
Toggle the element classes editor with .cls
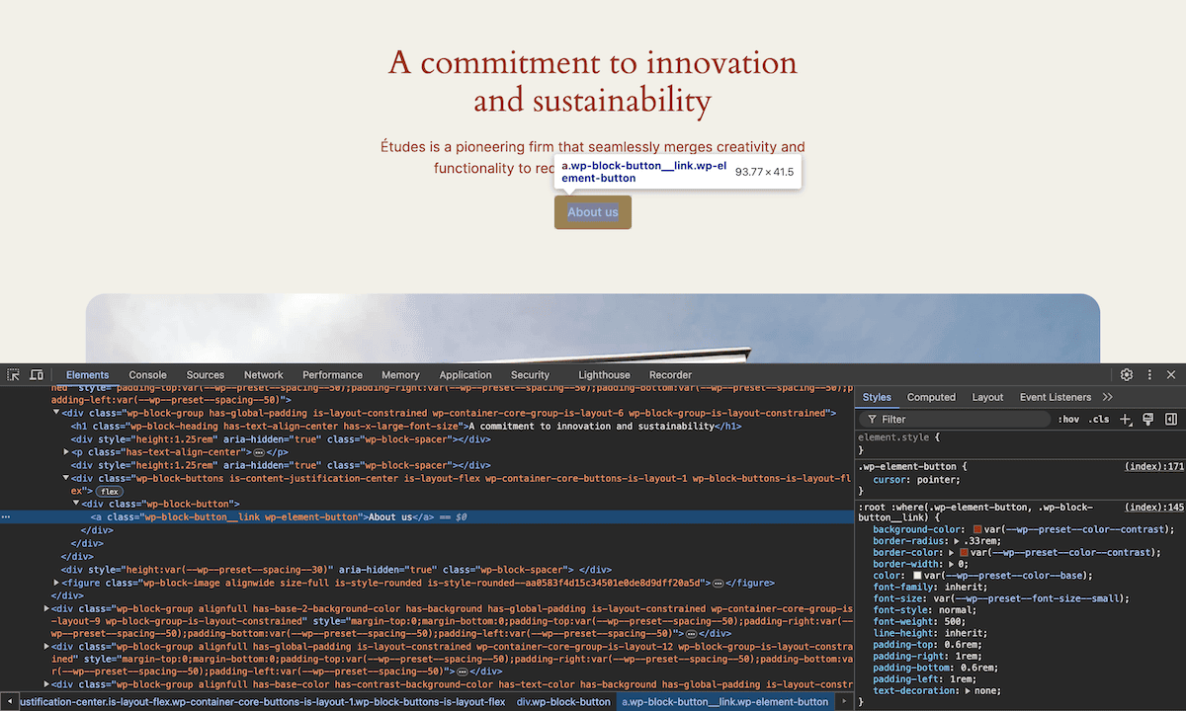coord(1099,419)
